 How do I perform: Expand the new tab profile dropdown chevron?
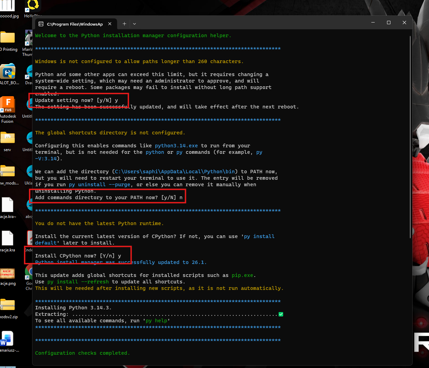[134, 24]
